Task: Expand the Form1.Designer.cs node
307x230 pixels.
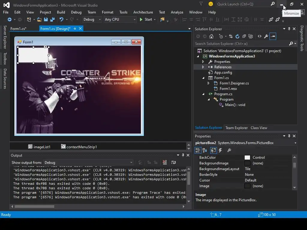Action: [x=209, y=83]
